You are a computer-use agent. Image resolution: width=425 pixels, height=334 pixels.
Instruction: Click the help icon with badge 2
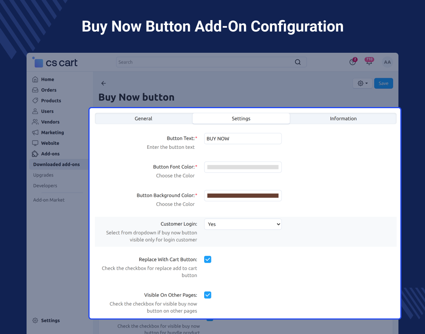(x=353, y=63)
